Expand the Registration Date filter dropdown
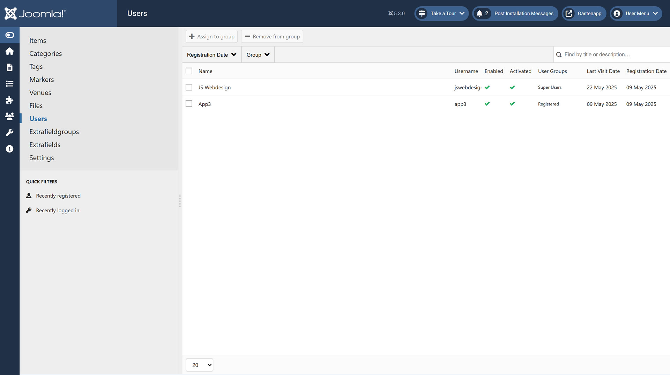Image resolution: width=670 pixels, height=375 pixels. (211, 55)
